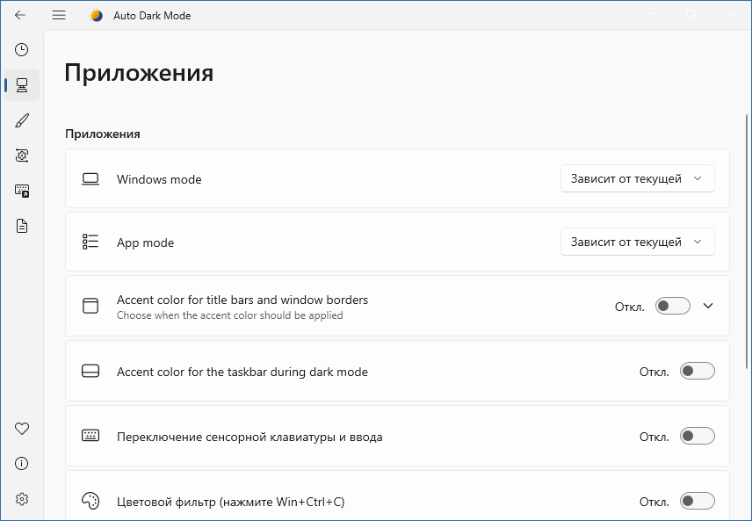The height and width of the screenshot is (521, 752).
Task: Enable the color filter (Win+Ctrl+C) toggle
Action: point(697,502)
